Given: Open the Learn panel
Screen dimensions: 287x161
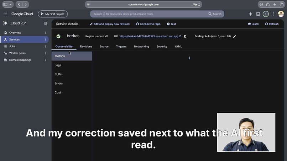Looking at the screenshot, I should (x=253, y=24).
